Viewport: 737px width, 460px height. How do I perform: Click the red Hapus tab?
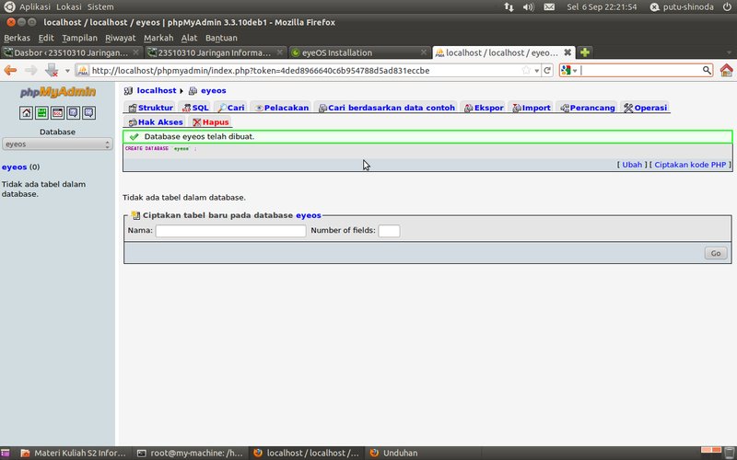tap(211, 122)
